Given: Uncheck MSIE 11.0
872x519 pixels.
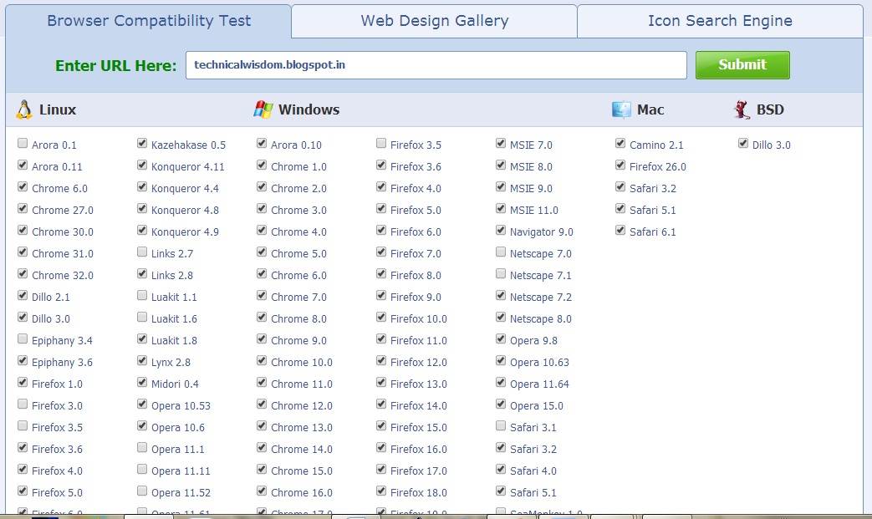Looking at the screenshot, I should (x=501, y=208).
